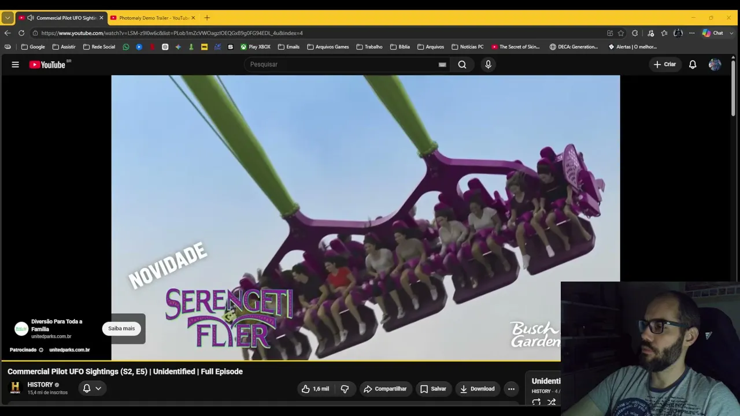Open unitedparks.com.br link beside Patrocinado
Image resolution: width=740 pixels, height=416 pixels.
(69, 350)
